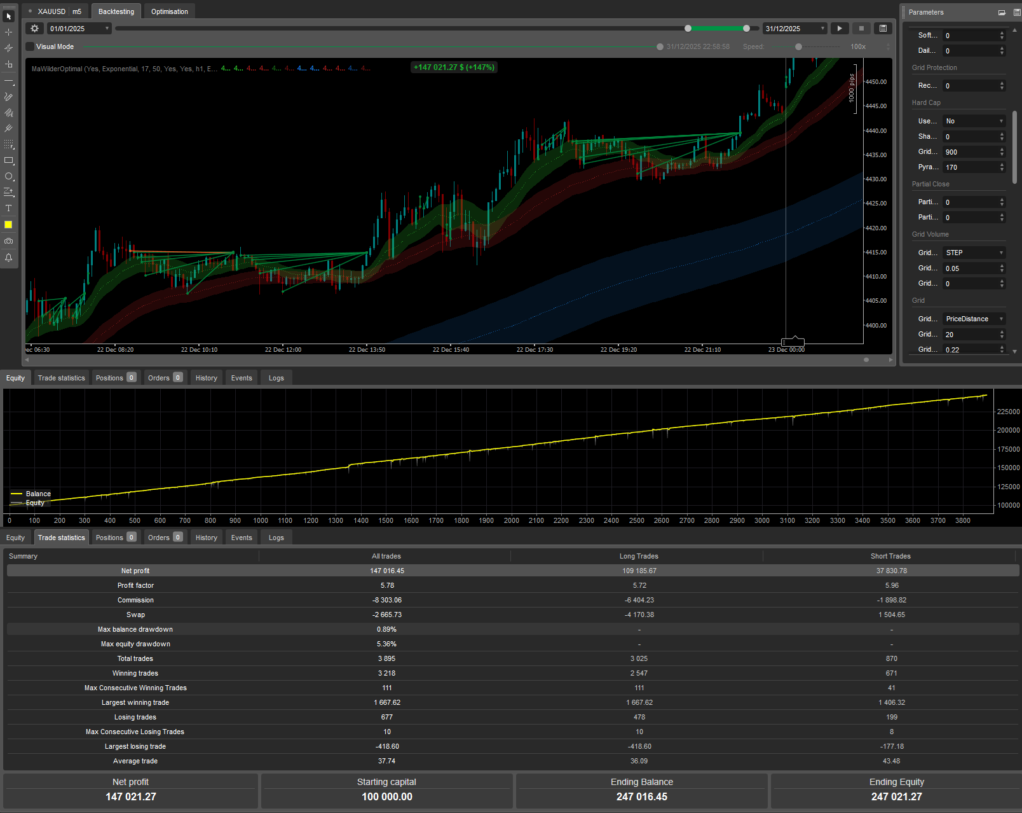Image resolution: width=1022 pixels, height=813 pixels.
Task: Click the grid field showing 900
Action: point(971,152)
